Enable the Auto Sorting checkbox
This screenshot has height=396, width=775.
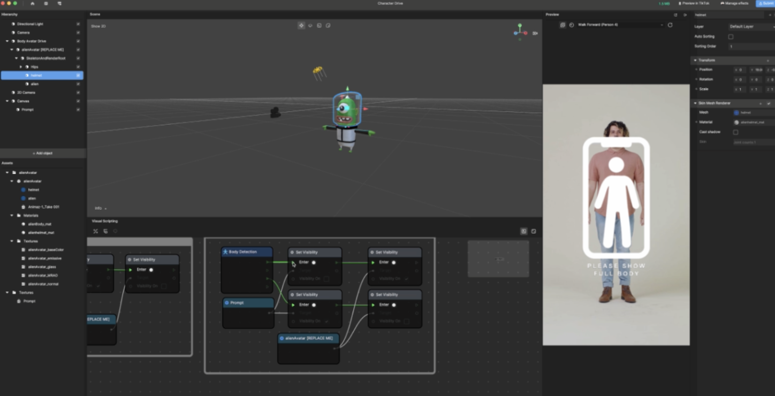[x=731, y=36]
